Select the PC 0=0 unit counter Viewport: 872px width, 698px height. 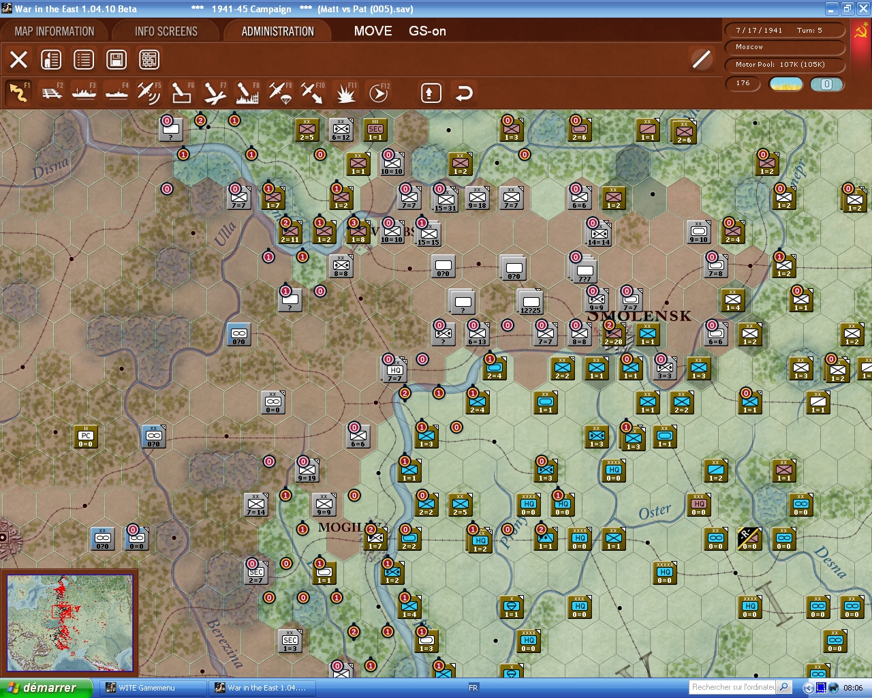pos(86,437)
